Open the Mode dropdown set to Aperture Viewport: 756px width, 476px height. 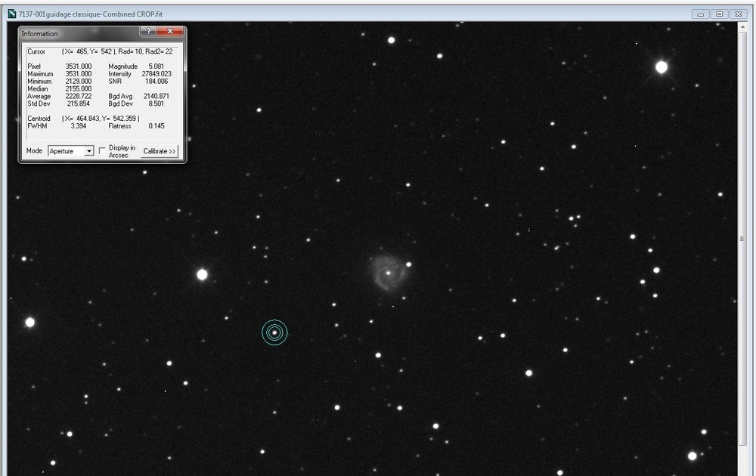[x=71, y=151]
